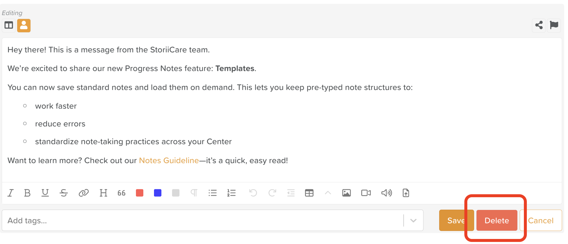
Task: Insert a block quote
Action: coord(121,193)
